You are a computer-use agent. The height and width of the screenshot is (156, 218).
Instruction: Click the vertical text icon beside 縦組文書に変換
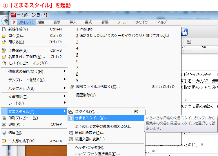[71, 139]
